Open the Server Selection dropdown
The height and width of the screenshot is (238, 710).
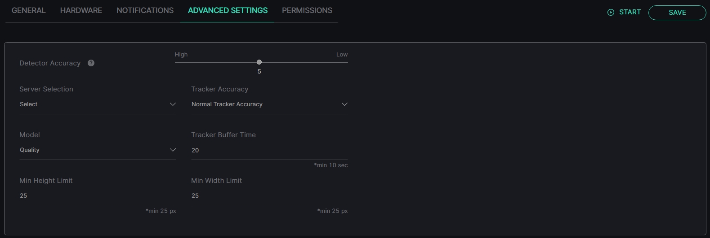click(x=98, y=104)
